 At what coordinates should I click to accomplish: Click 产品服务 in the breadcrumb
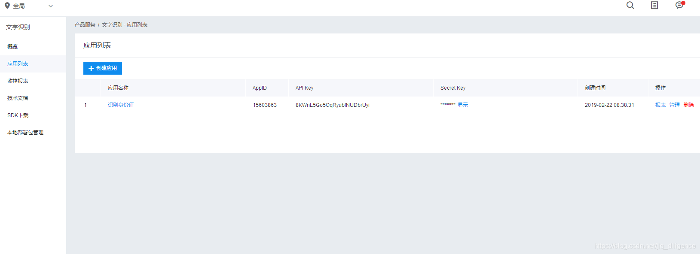(x=85, y=25)
